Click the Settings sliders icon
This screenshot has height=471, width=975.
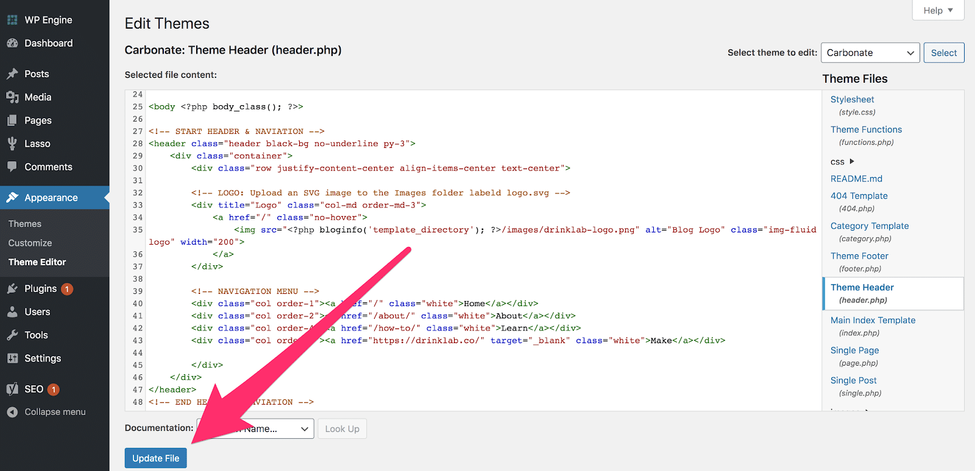click(x=12, y=358)
